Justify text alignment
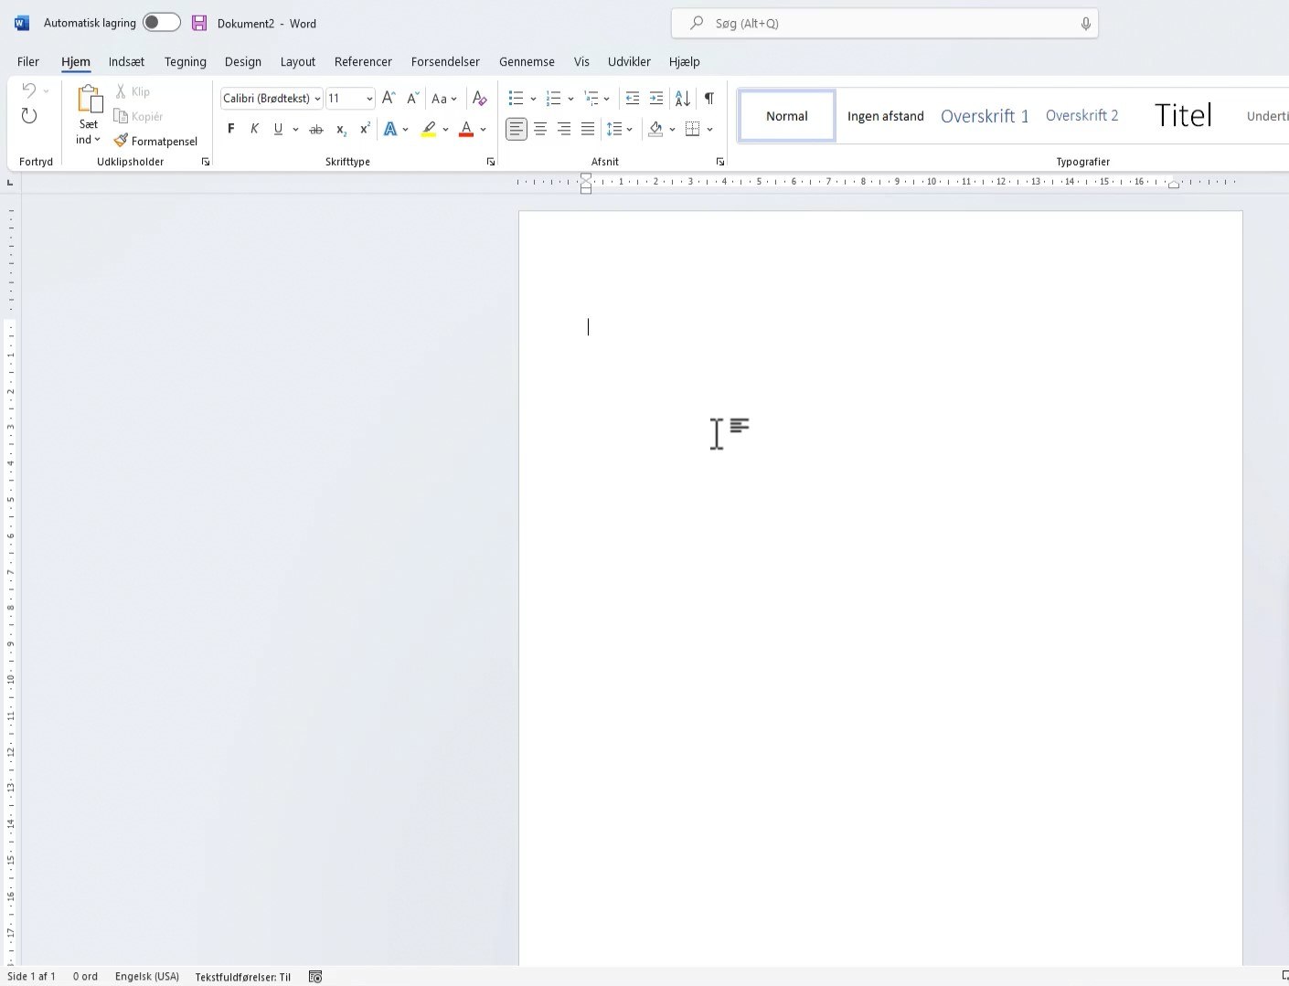Image resolution: width=1289 pixels, height=986 pixels. click(588, 129)
